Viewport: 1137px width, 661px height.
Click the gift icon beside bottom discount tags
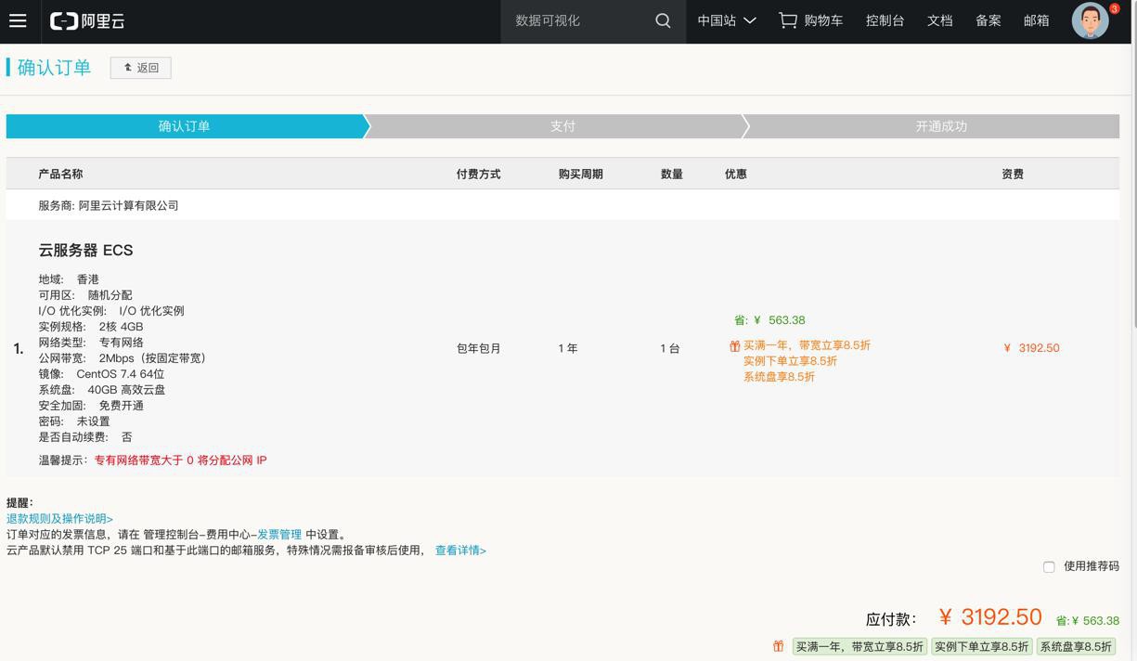[779, 646]
